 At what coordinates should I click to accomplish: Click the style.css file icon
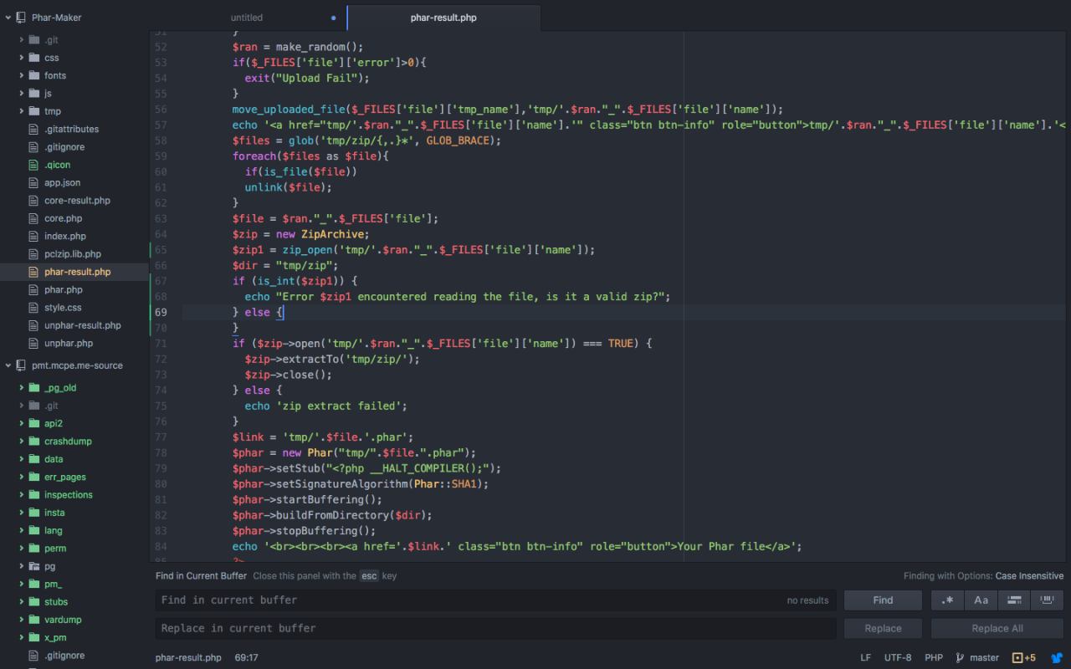[x=34, y=308]
